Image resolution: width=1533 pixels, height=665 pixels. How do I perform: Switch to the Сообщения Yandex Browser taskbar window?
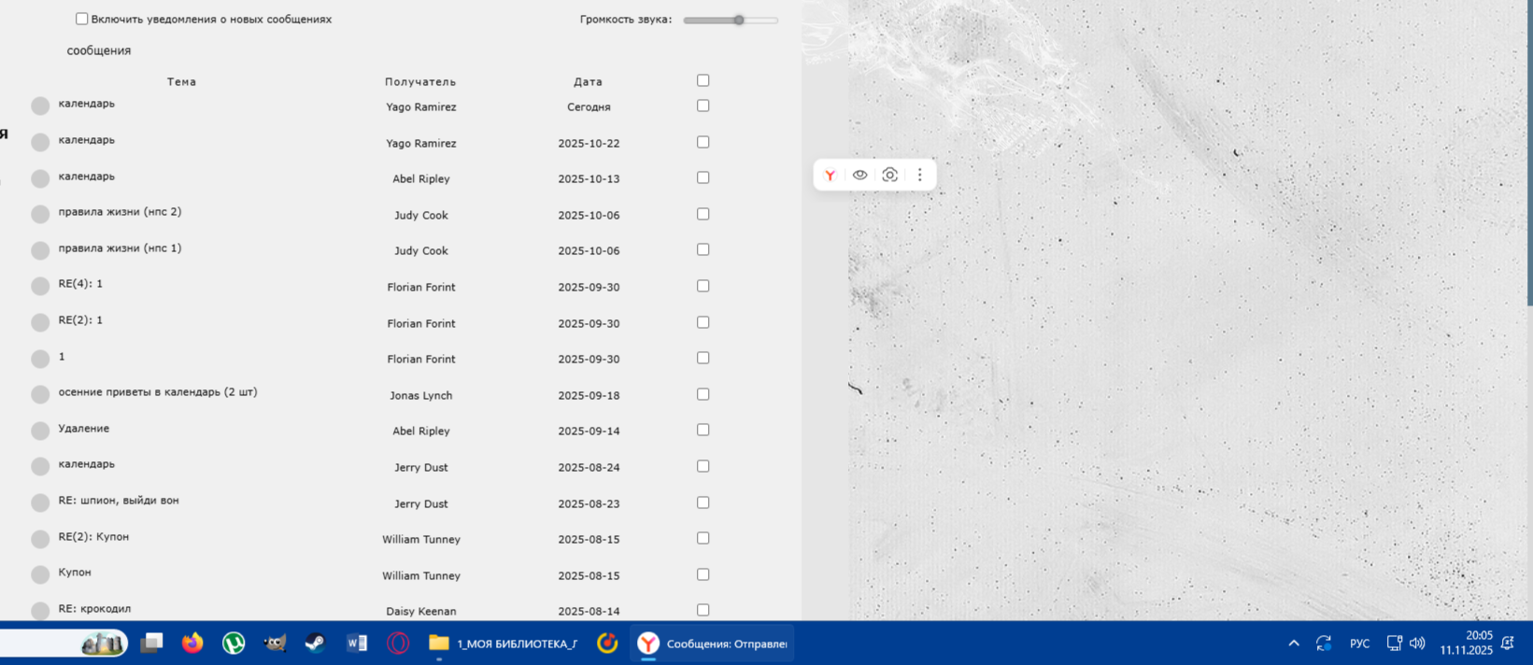click(713, 643)
